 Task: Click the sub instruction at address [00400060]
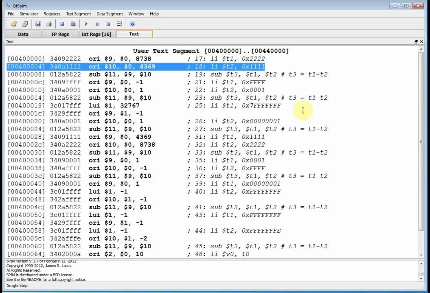[167, 247]
